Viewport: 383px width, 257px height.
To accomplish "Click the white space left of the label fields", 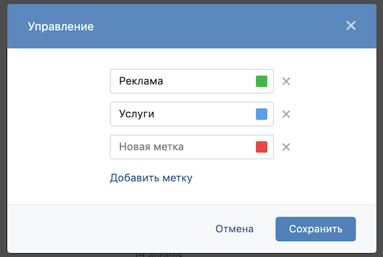I will [57, 115].
